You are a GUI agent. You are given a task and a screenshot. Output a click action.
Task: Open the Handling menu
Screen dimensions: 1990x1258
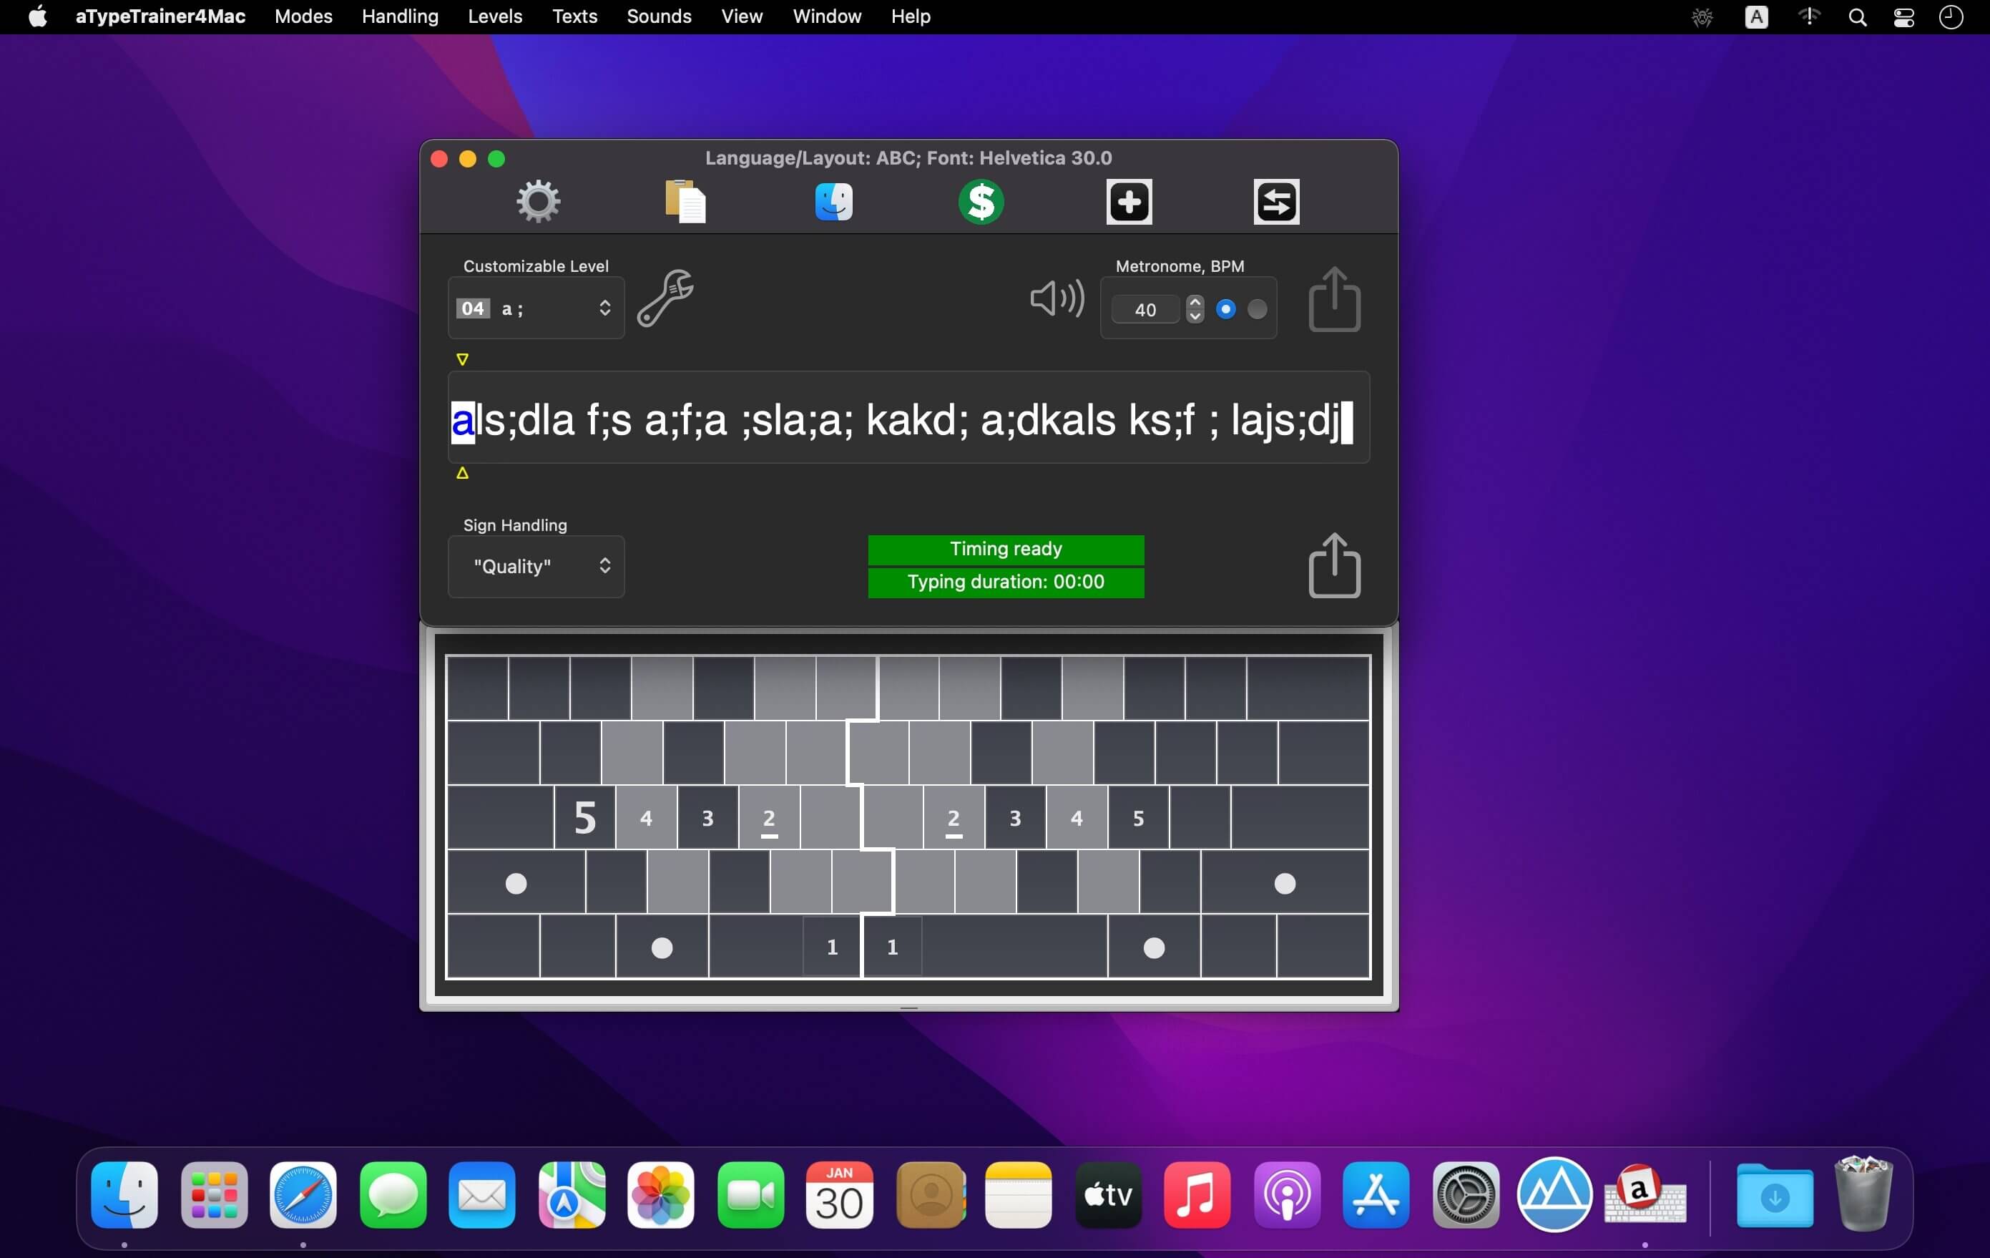(x=400, y=16)
